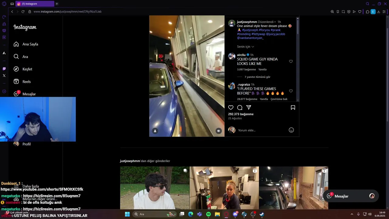The width and height of the screenshot is (389, 219).
Task: Open the zoom magnifier icon in address bar
Action: tap(332, 12)
